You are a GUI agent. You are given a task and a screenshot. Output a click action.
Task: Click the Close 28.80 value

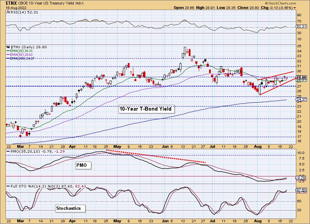point(248,8)
